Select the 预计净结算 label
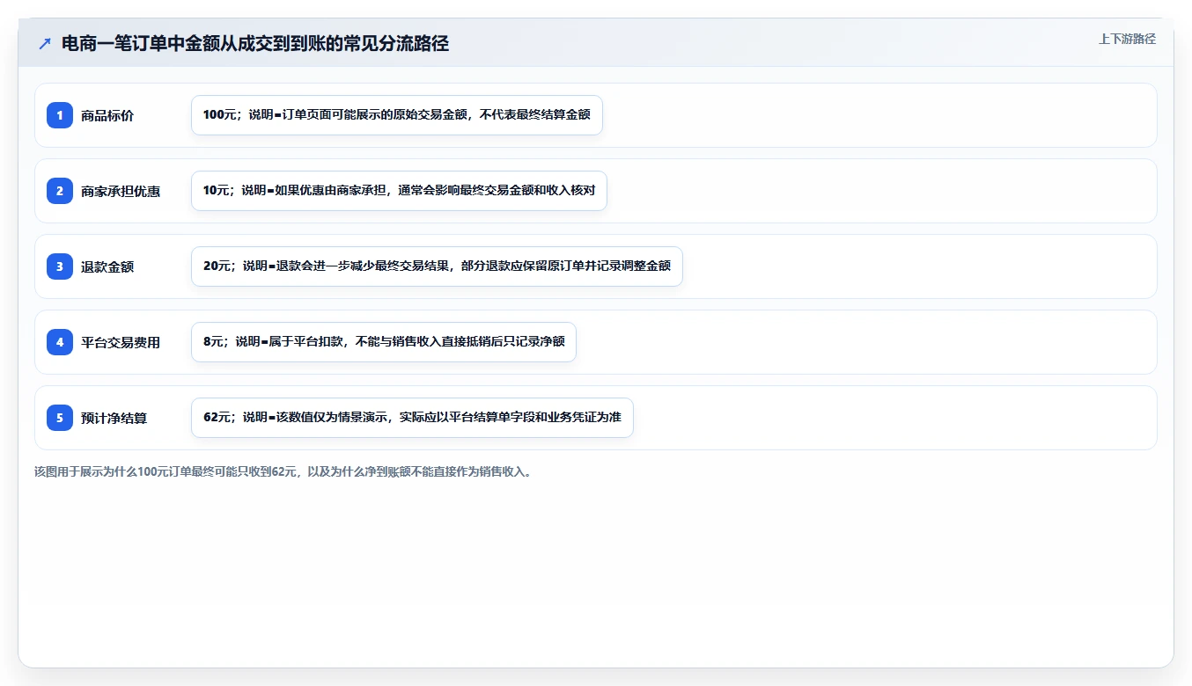The height and width of the screenshot is (686, 1192). [114, 418]
